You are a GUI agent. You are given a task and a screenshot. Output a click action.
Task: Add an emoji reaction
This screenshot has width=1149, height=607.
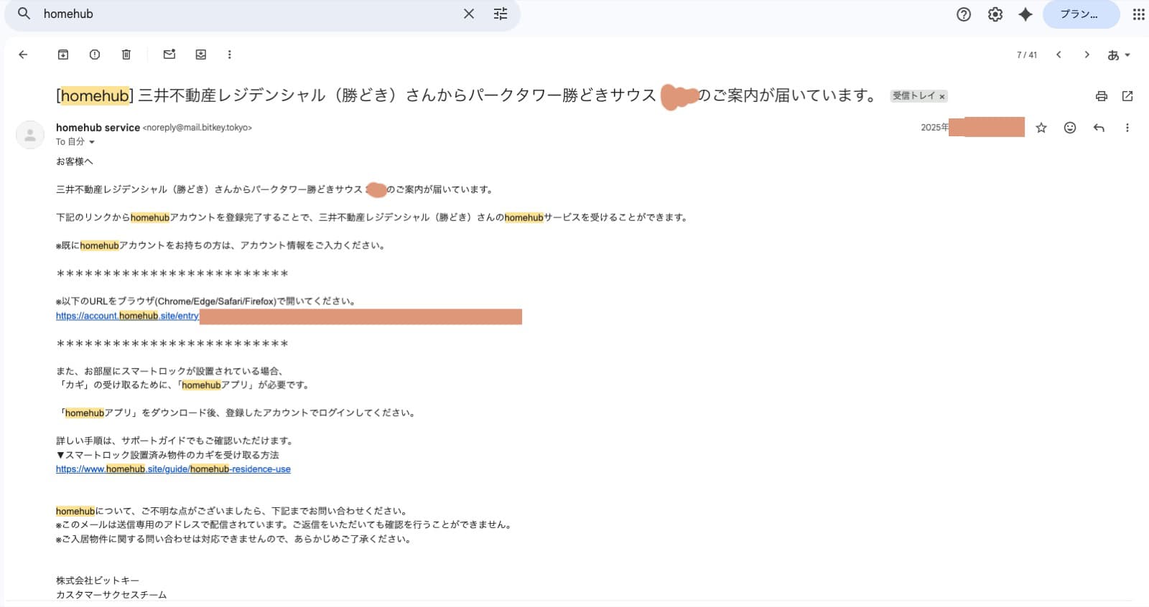1070,128
